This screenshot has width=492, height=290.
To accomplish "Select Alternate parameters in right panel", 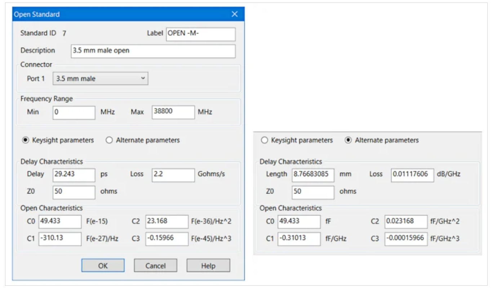I will click(382, 140).
